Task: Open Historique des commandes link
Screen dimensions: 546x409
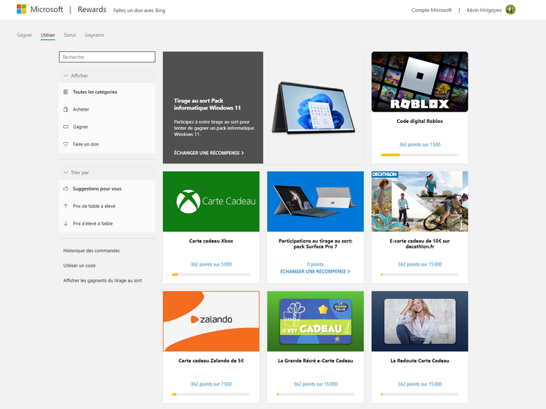Action: point(91,251)
